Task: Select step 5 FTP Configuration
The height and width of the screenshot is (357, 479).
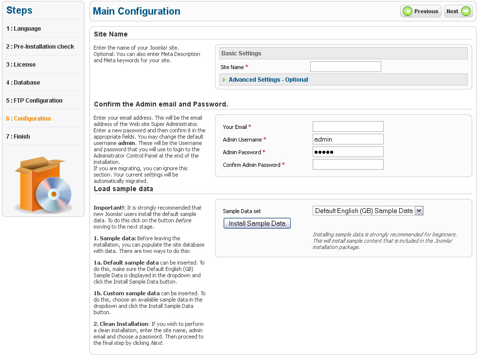Action: pos(35,101)
